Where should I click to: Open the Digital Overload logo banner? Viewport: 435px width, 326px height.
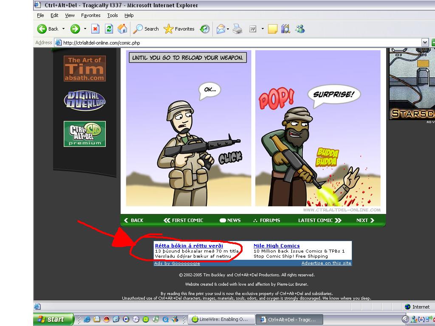pos(85,101)
